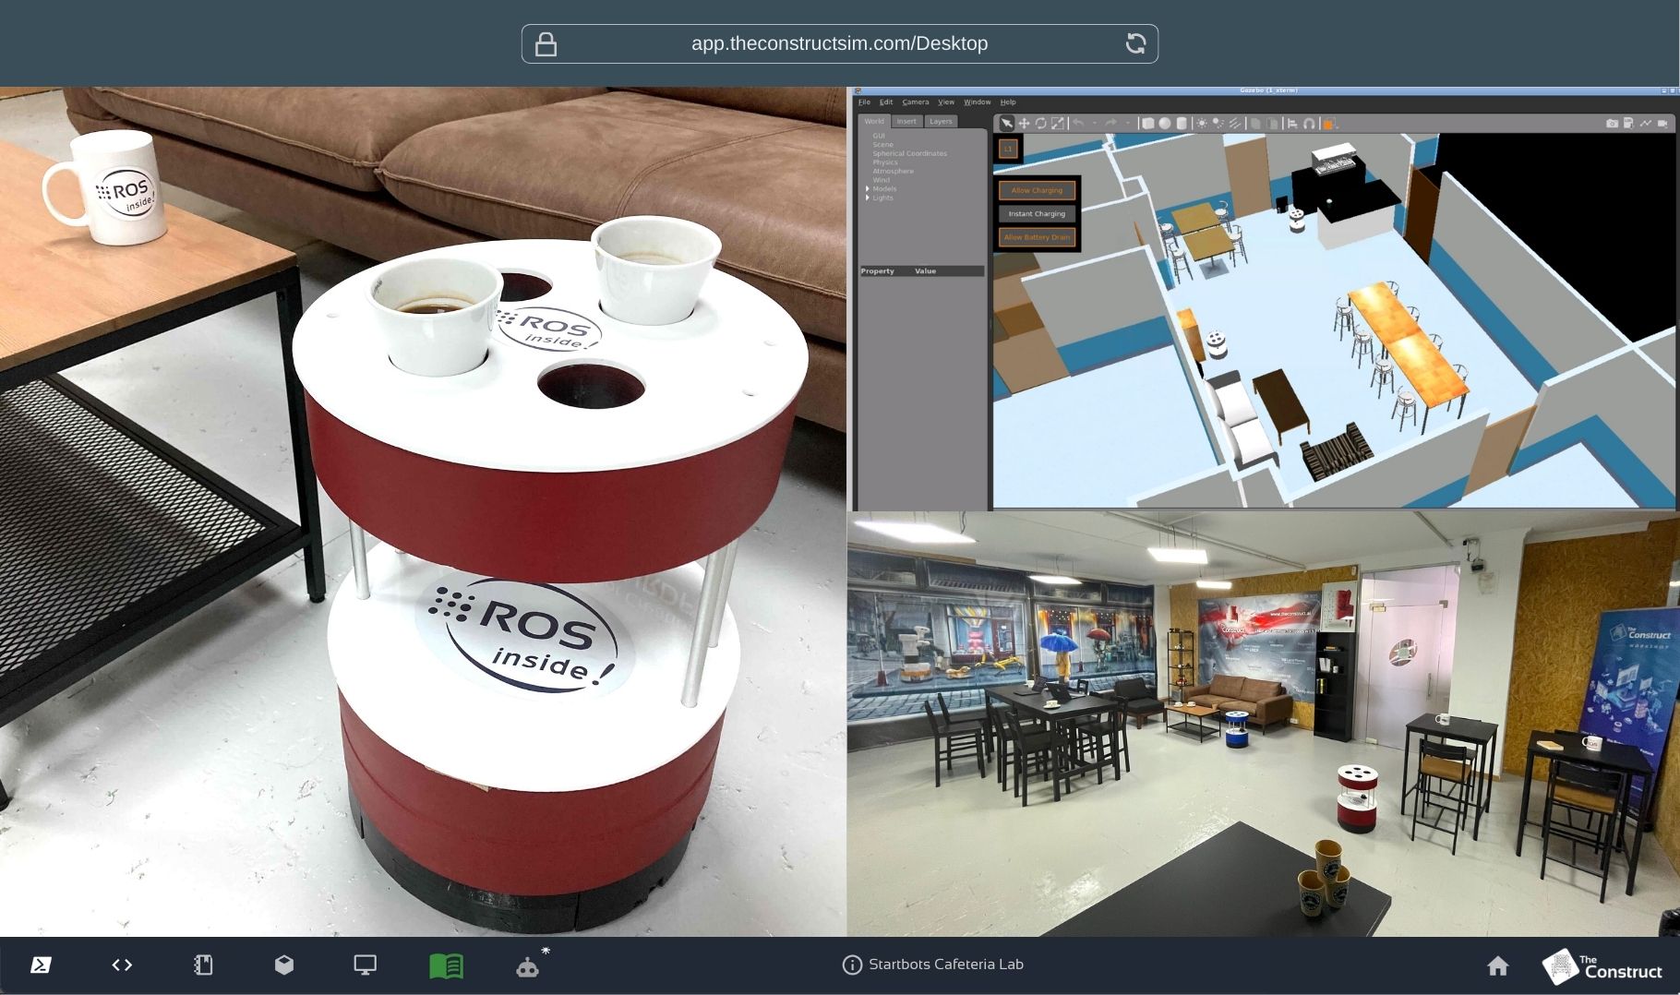Click the Startbots Cafeteria Lab info label

[x=933, y=965]
